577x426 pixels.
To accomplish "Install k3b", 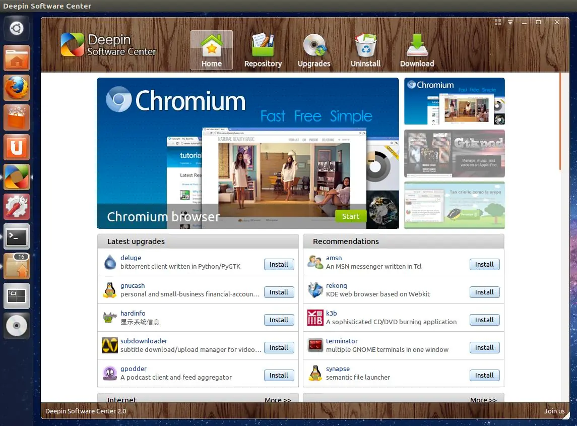I will (484, 320).
